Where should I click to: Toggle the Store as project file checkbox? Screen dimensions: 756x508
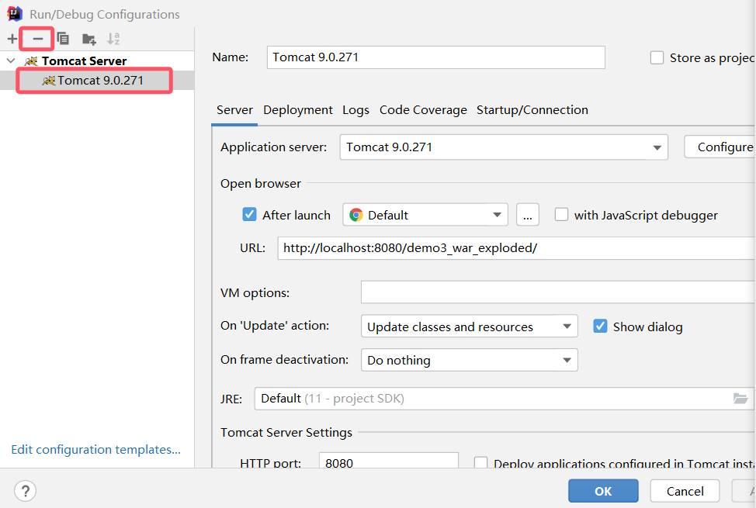click(657, 58)
